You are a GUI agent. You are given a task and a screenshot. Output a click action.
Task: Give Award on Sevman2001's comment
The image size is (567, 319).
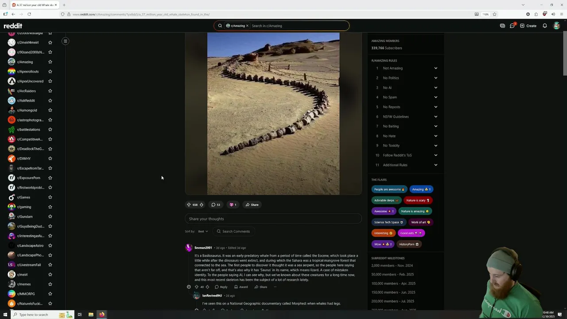pyautogui.click(x=241, y=287)
